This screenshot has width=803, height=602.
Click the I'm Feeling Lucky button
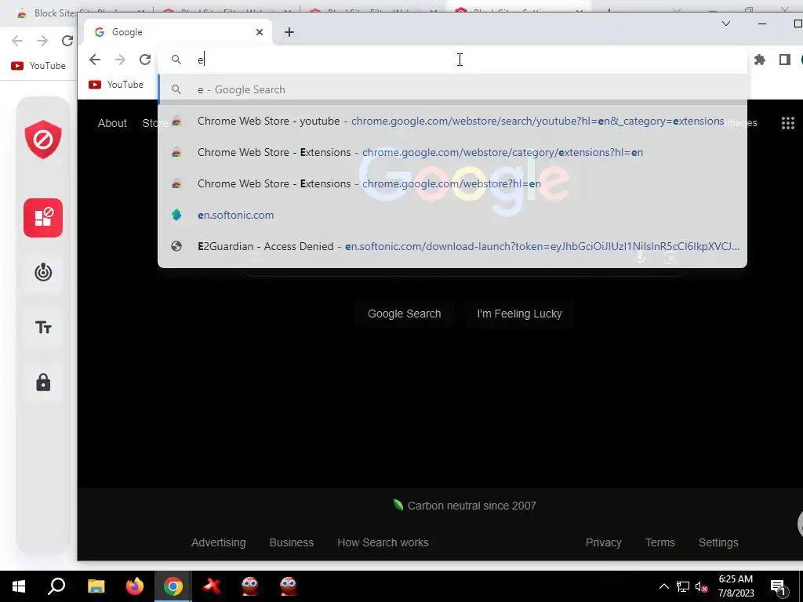519,314
